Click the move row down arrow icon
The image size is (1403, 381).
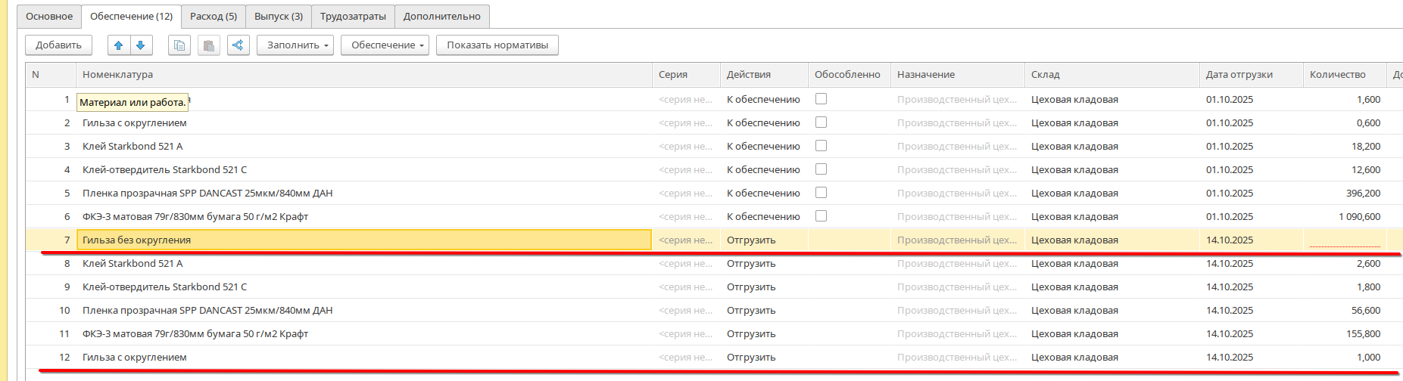click(x=141, y=45)
